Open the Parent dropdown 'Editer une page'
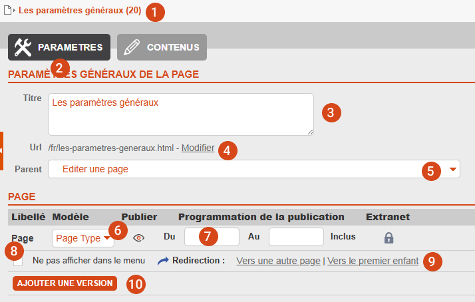Image resolution: width=475 pixels, height=302 pixels. pos(253,169)
